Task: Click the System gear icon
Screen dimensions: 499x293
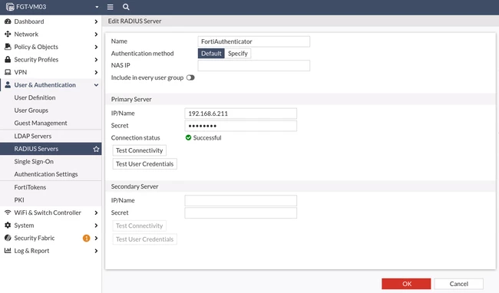Action: click(x=8, y=225)
